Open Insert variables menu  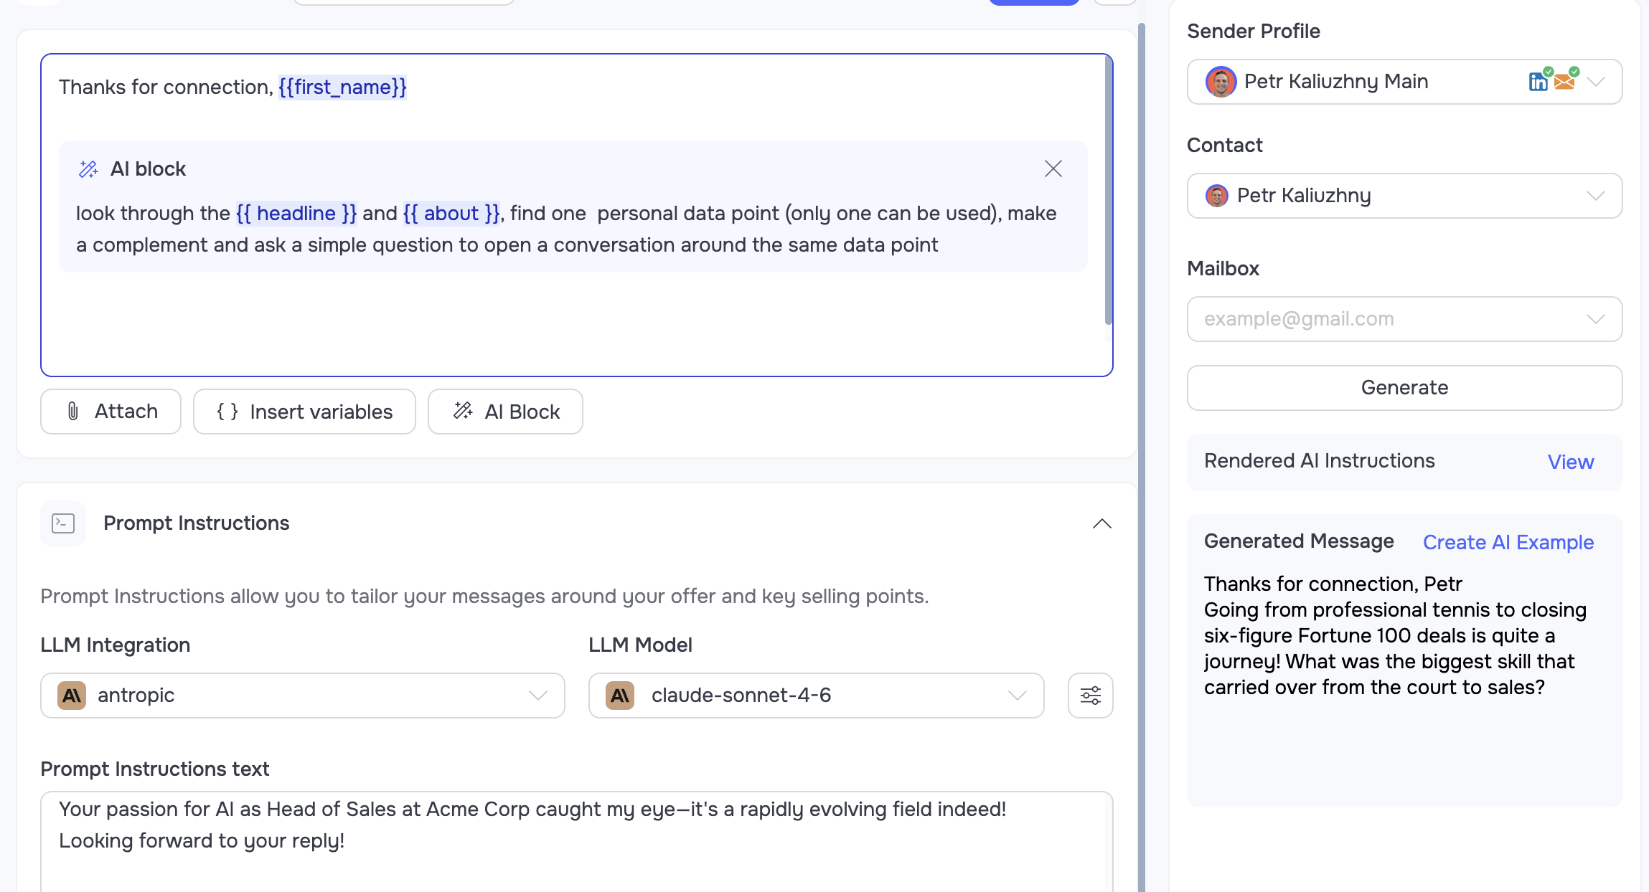pos(304,412)
